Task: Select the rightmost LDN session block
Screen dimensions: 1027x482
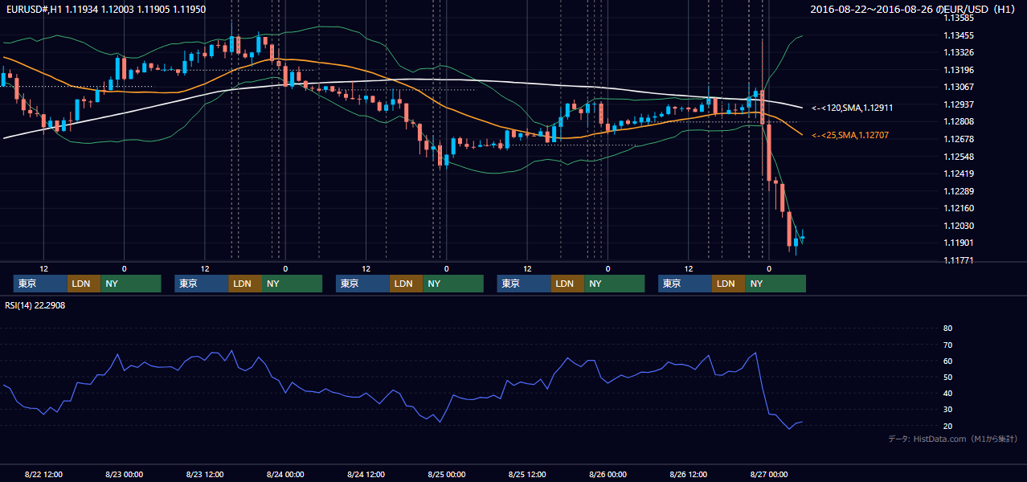Action: (728, 284)
